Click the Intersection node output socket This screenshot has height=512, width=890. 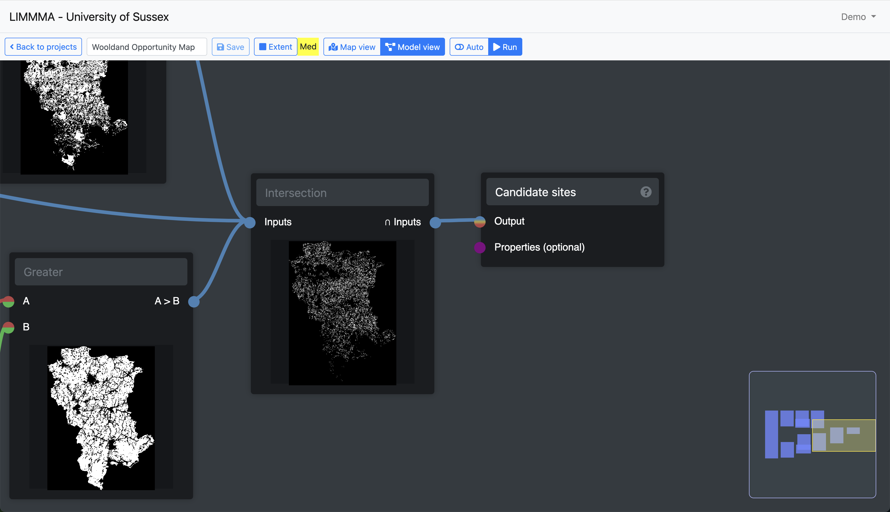435,222
